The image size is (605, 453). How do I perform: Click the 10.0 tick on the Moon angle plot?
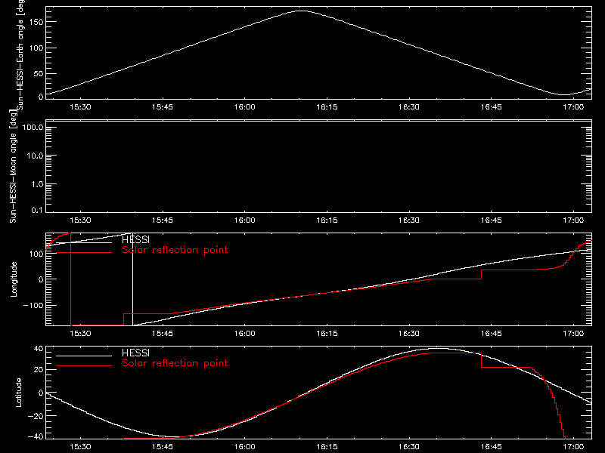click(x=35, y=156)
